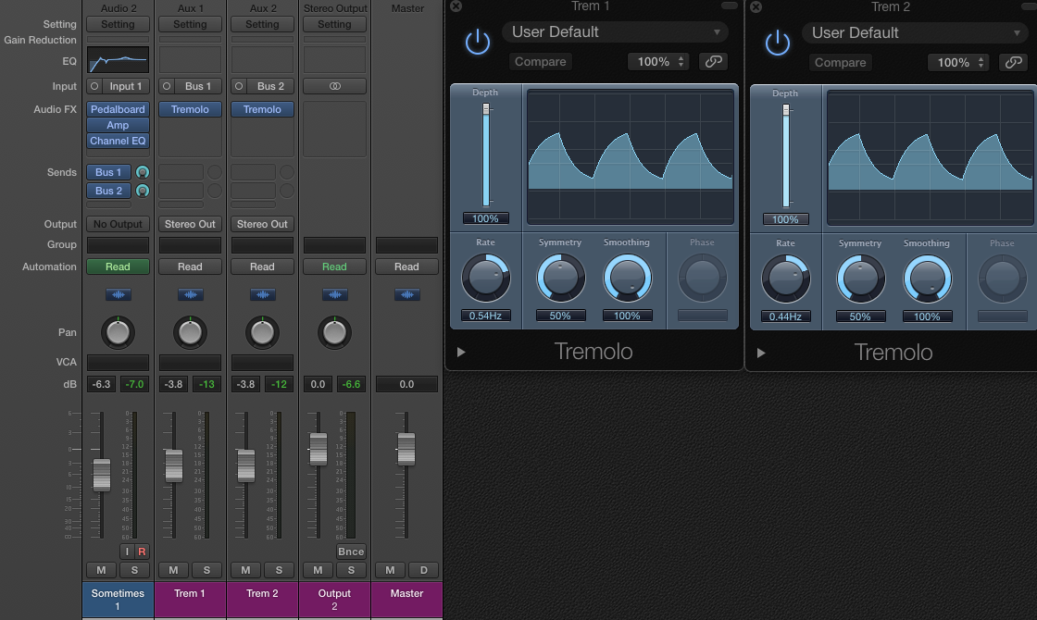Click Bus 1 send slot
1037x620 pixels.
[x=108, y=172]
